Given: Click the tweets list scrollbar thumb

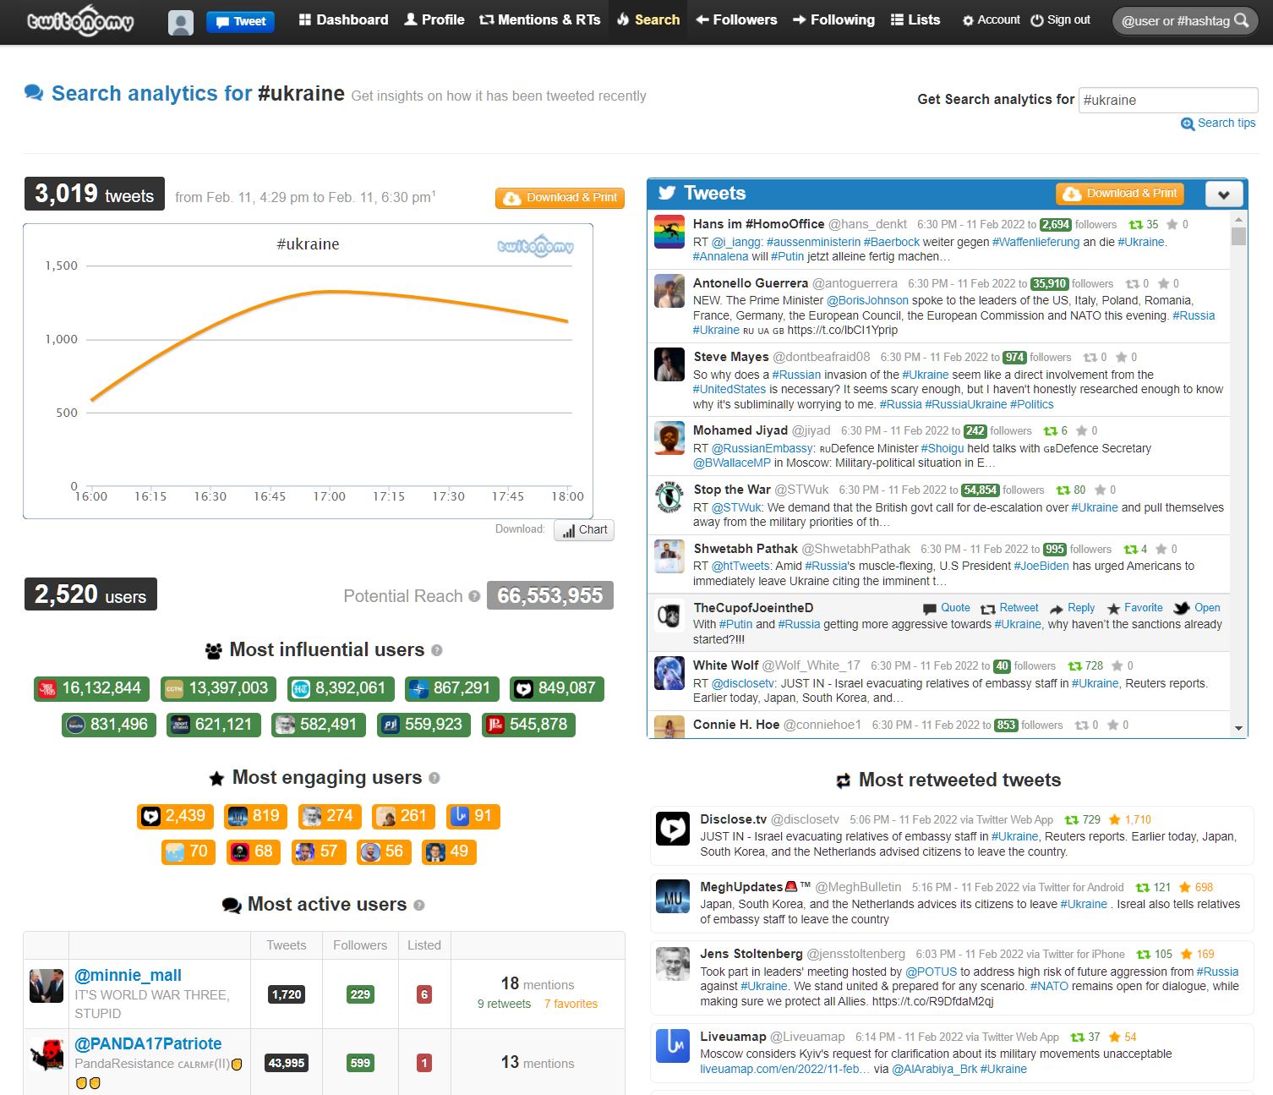Looking at the screenshot, I should [x=1238, y=236].
